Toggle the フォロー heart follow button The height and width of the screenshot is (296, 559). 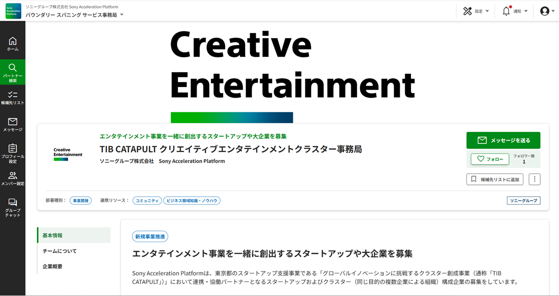pyautogui.click(x=490, y=159)
